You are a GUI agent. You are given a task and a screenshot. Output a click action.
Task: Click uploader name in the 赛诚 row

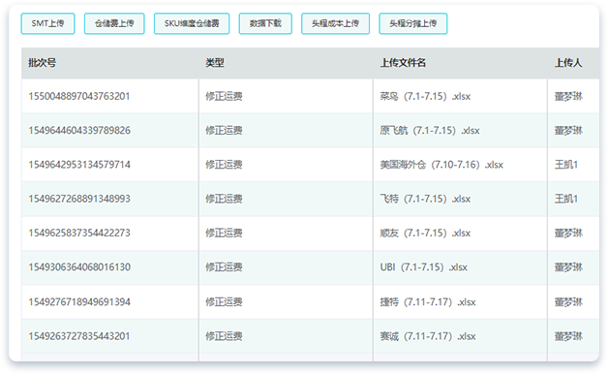coord(568,336)
